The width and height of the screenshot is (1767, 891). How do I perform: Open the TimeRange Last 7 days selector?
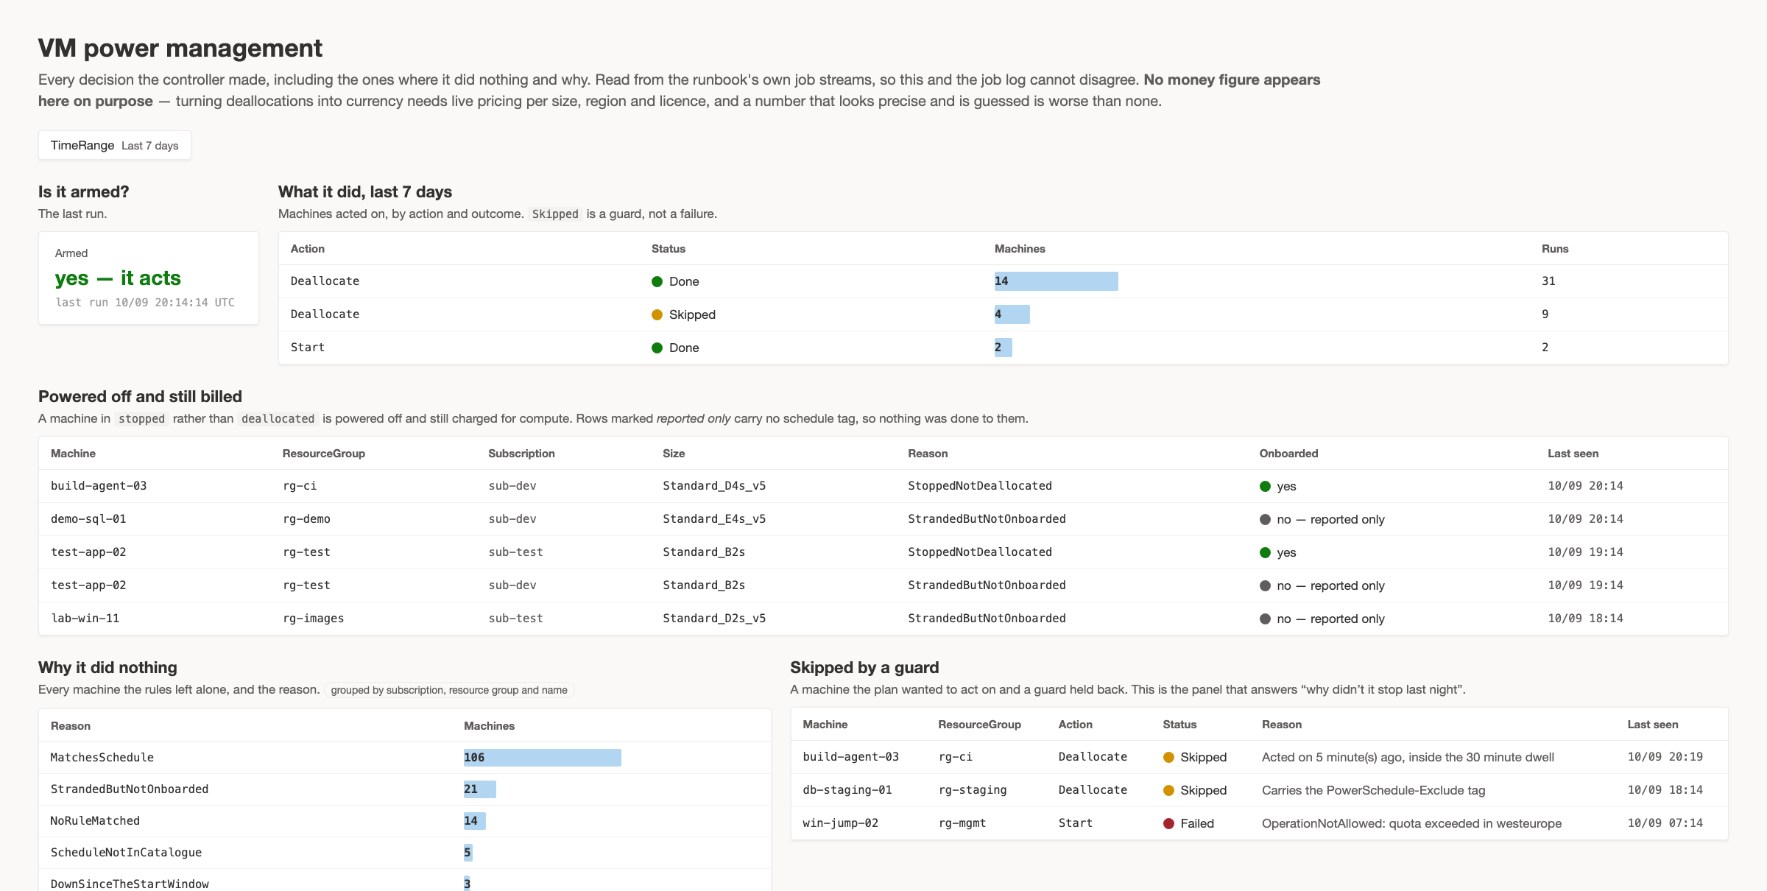tap(114, 145)
